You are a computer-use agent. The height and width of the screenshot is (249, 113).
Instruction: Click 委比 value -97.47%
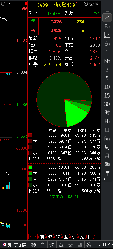pyautogui.click(x=53, y=14)
